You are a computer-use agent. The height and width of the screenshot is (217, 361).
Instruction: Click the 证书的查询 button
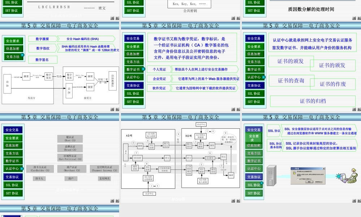pyautogui.click(x=291, y=81)
